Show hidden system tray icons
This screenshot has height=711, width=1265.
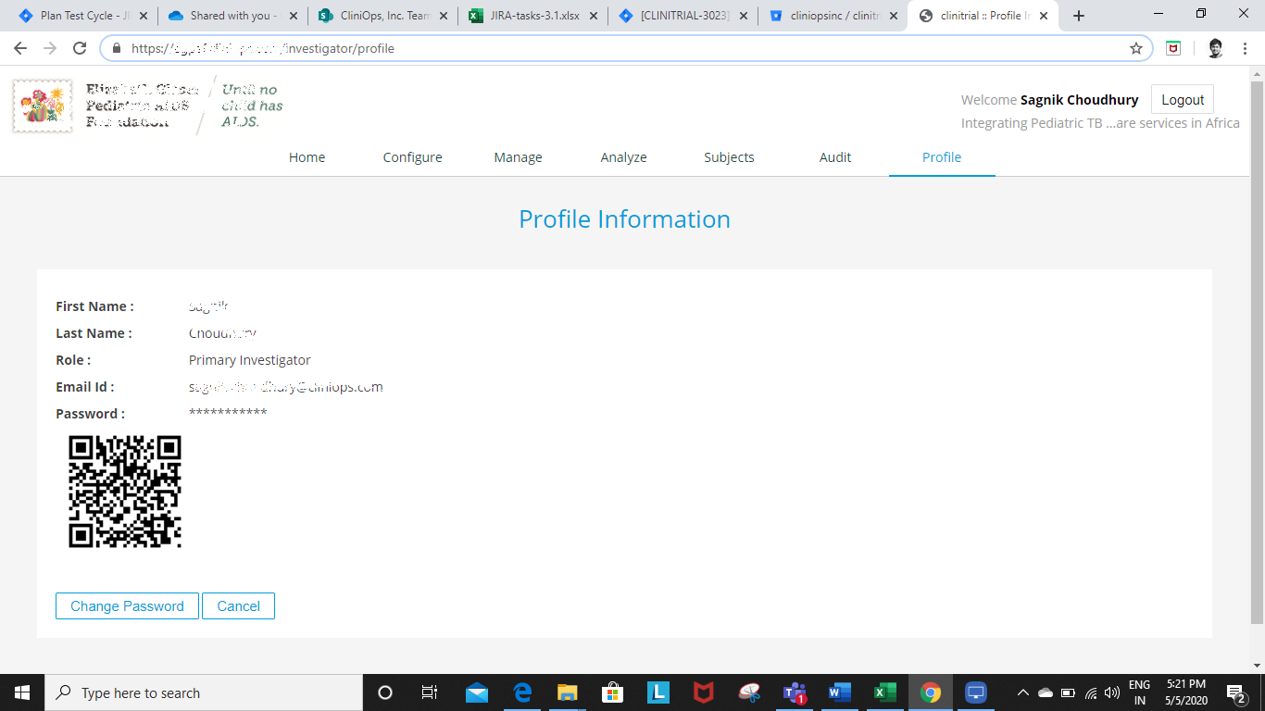click(x=1023, y=692)
